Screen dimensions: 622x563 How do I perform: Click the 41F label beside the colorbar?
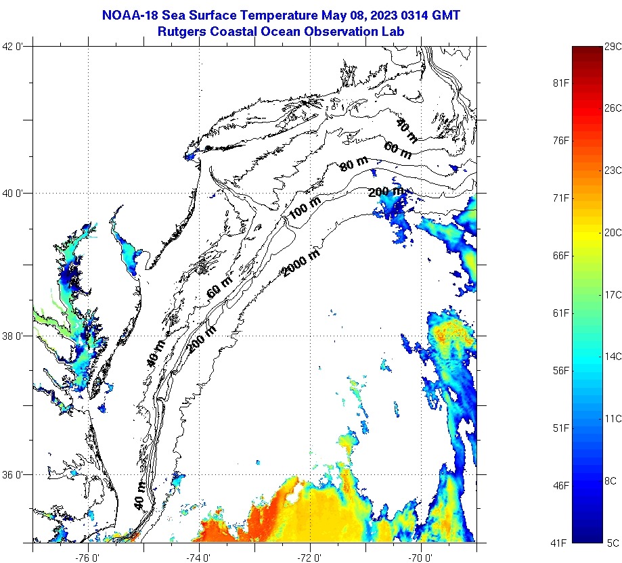(558, 543)
